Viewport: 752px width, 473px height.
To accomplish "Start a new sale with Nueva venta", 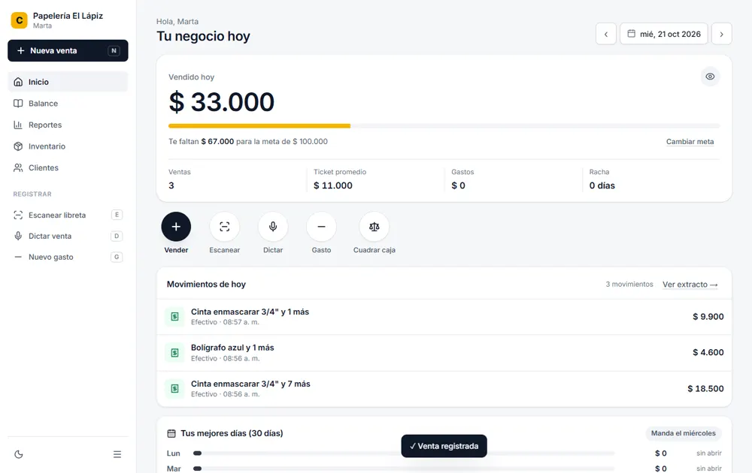I will coord(68,51).
